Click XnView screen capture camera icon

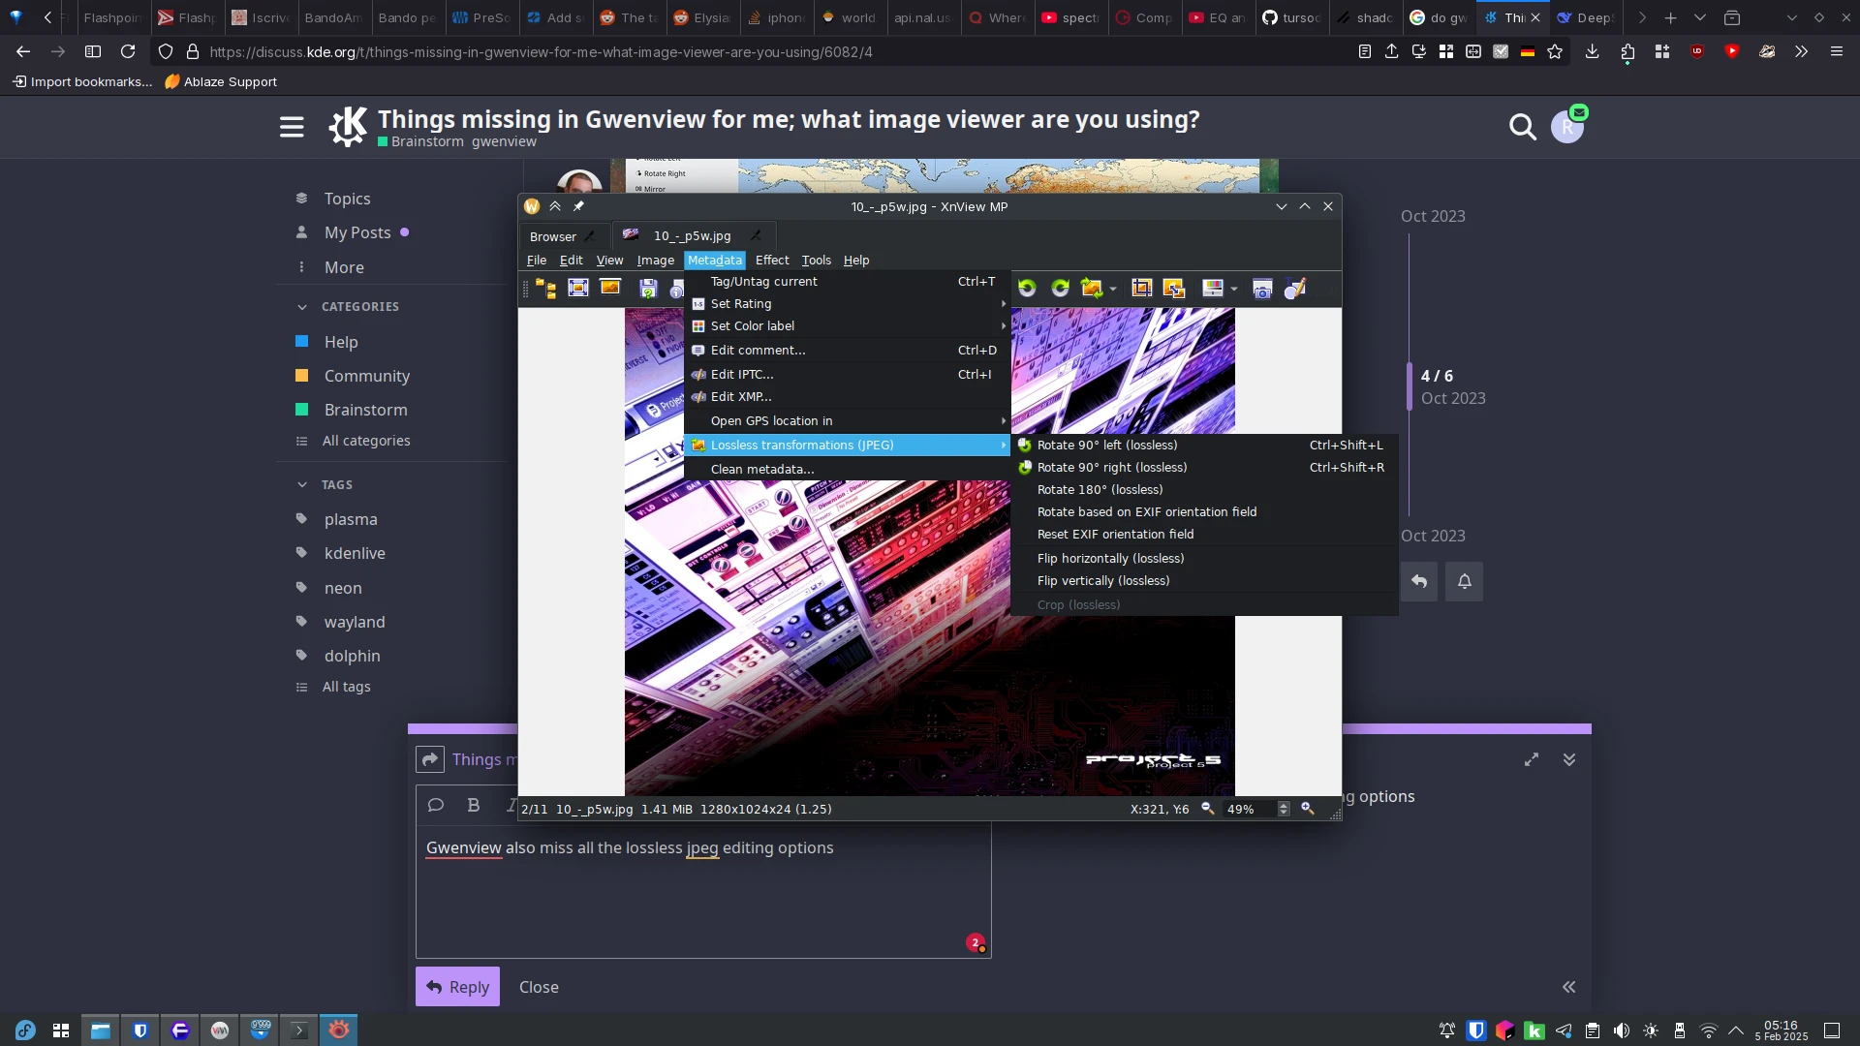point(1262,289)
